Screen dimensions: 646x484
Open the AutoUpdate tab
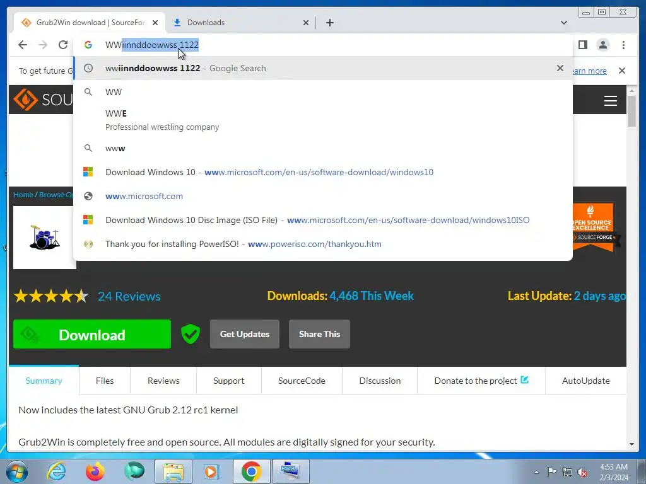(586, 381)
